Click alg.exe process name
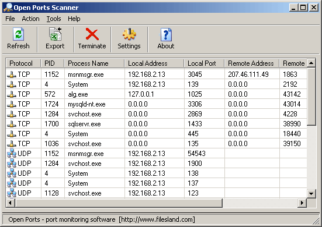This screenshot has height=227, width=322. coord(78,94)
